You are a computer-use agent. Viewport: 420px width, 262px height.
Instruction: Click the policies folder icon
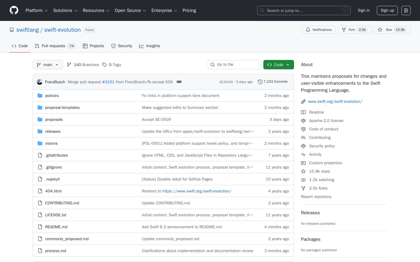[x=40, y=95]
